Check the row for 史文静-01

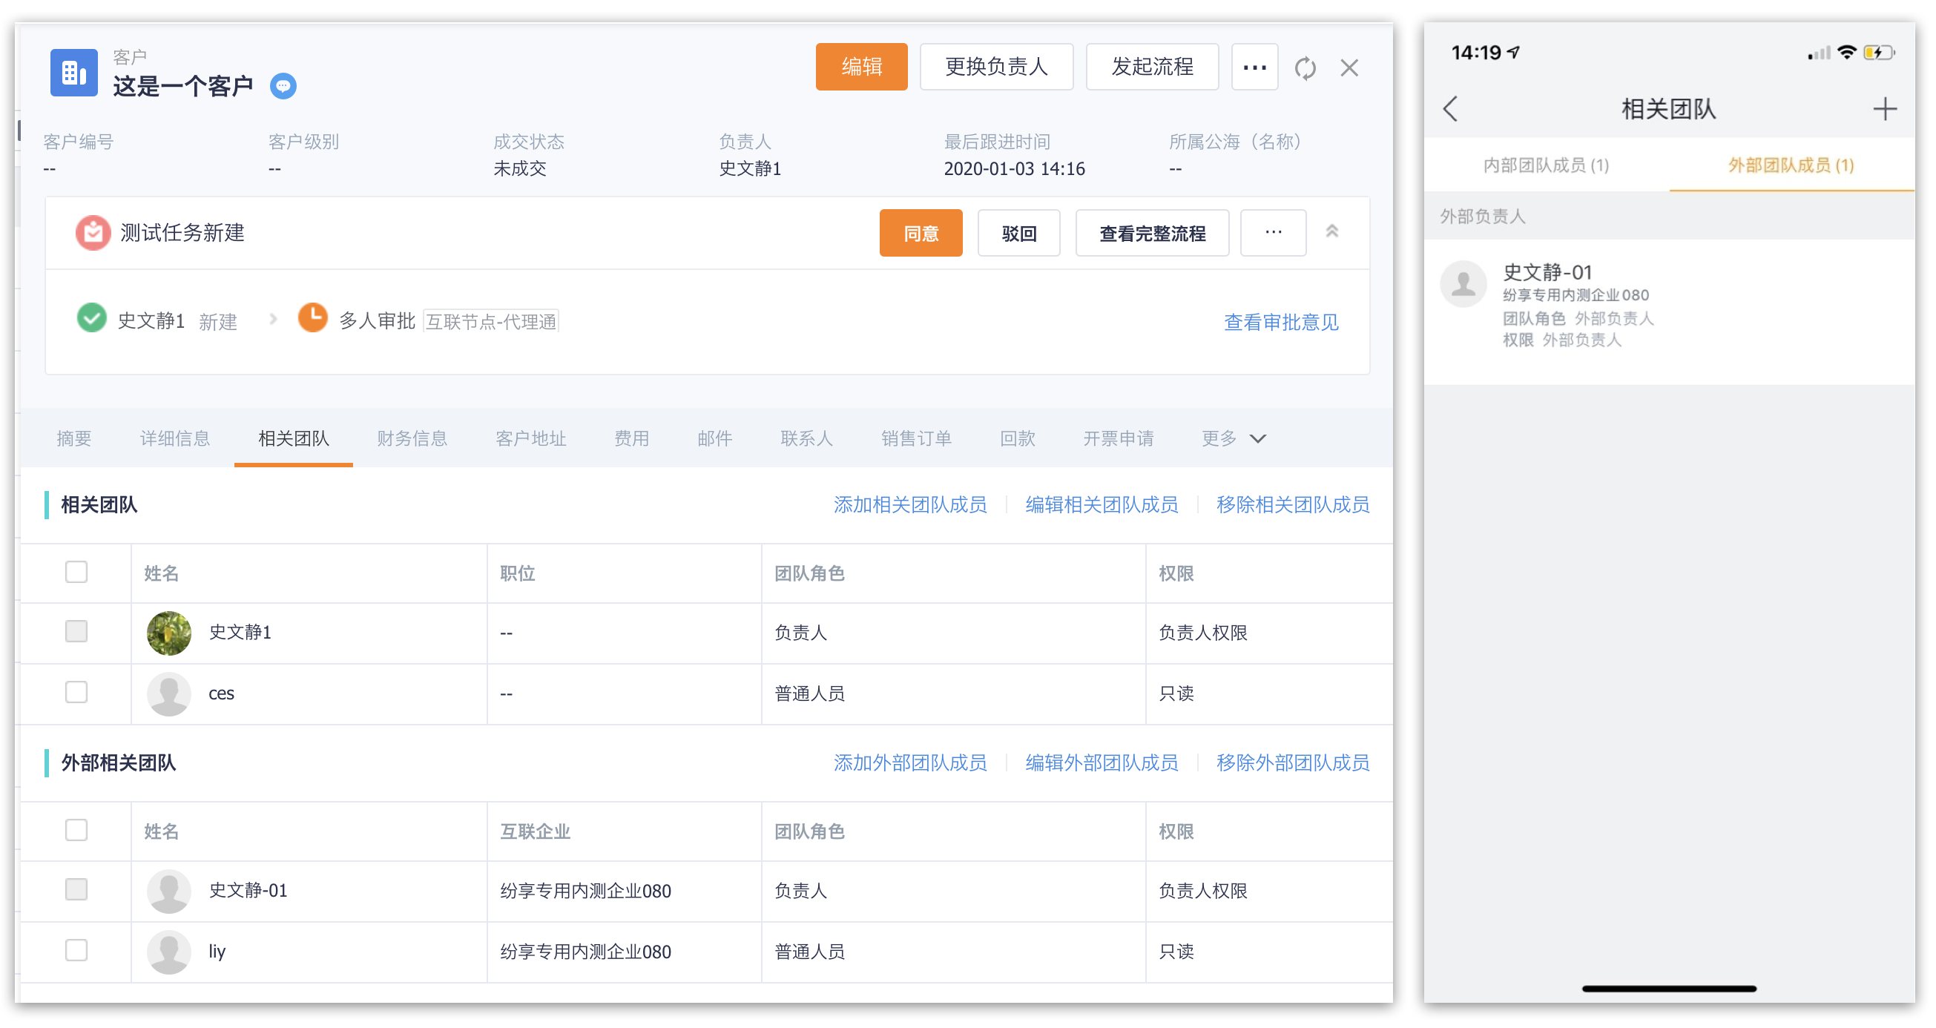[x=76, y=890]
